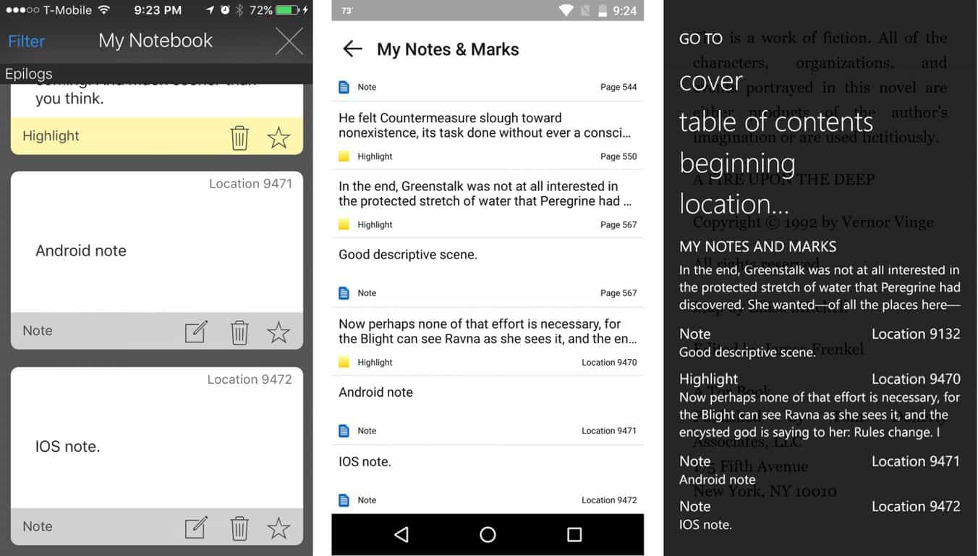Open the Filter options in My Notebook

(27, 41)
